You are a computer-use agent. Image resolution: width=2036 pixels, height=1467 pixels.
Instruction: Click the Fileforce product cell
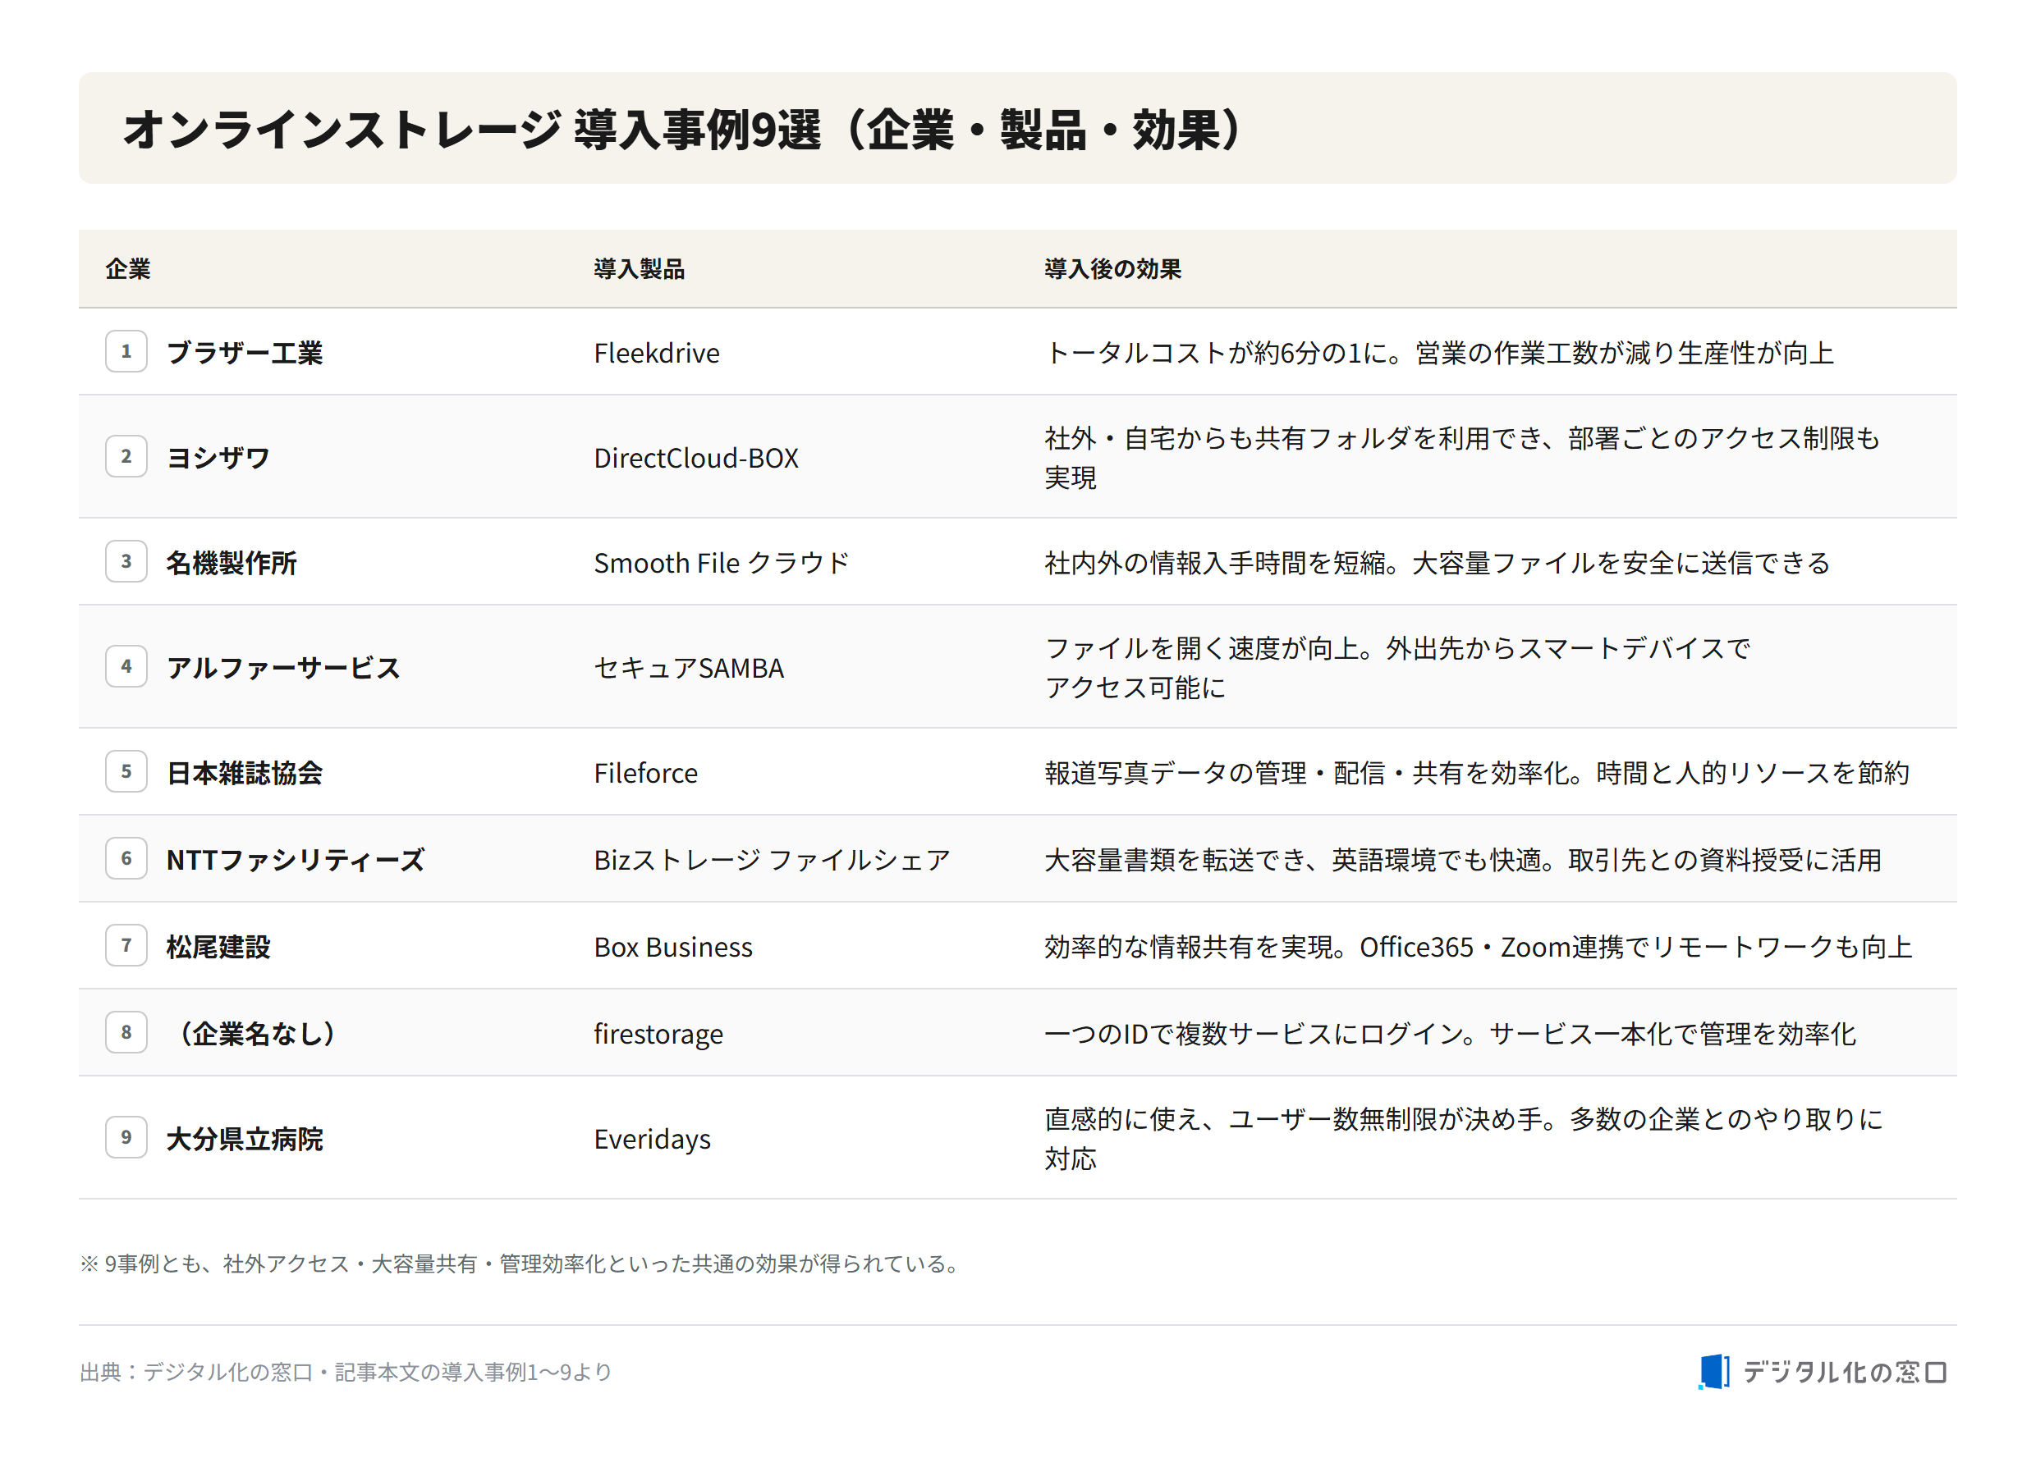pos(645,773)
